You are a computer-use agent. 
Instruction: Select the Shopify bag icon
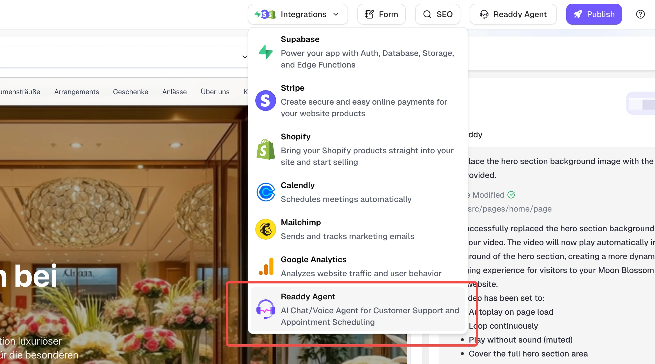pos(265,149)
